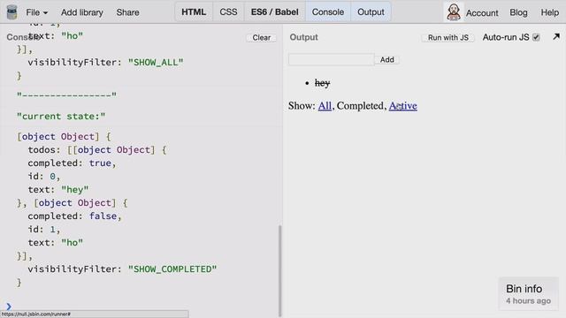Viewport: 566px width, 318px height.
Task: Click the 'Completed' filter text
Action: 360,106
